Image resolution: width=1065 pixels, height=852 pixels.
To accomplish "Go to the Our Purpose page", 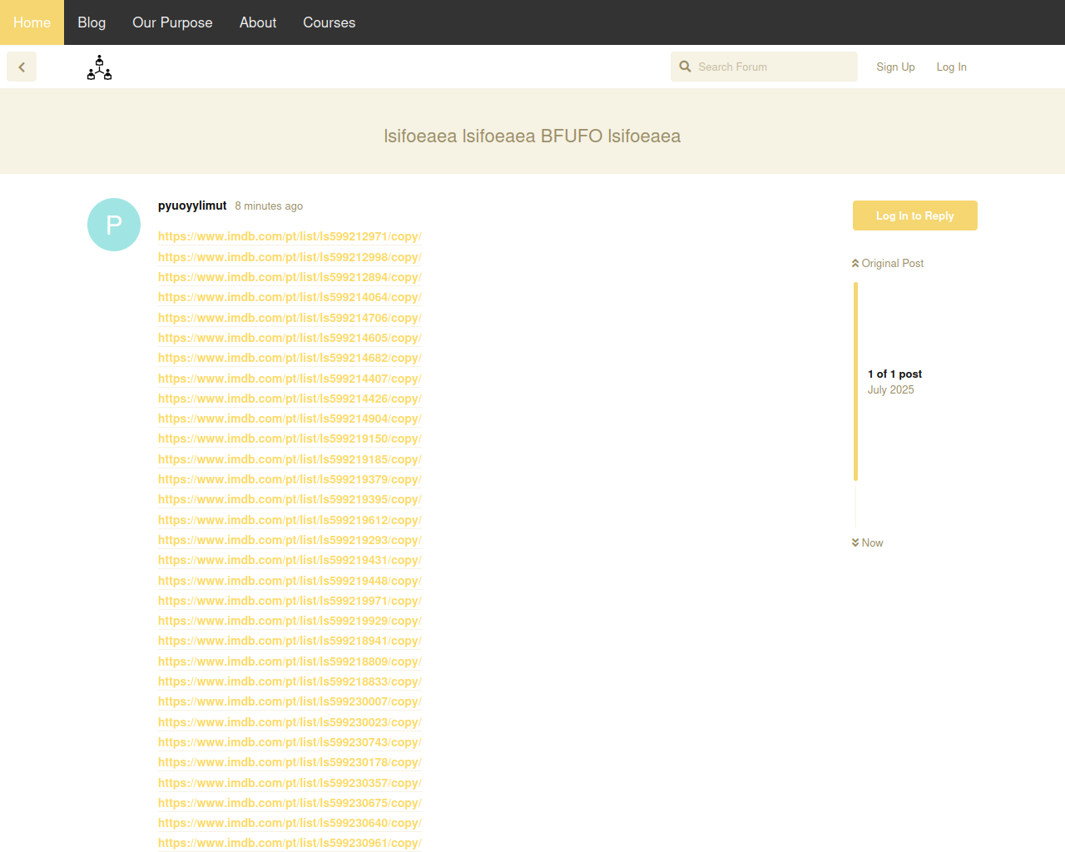I will coord(172,22).
